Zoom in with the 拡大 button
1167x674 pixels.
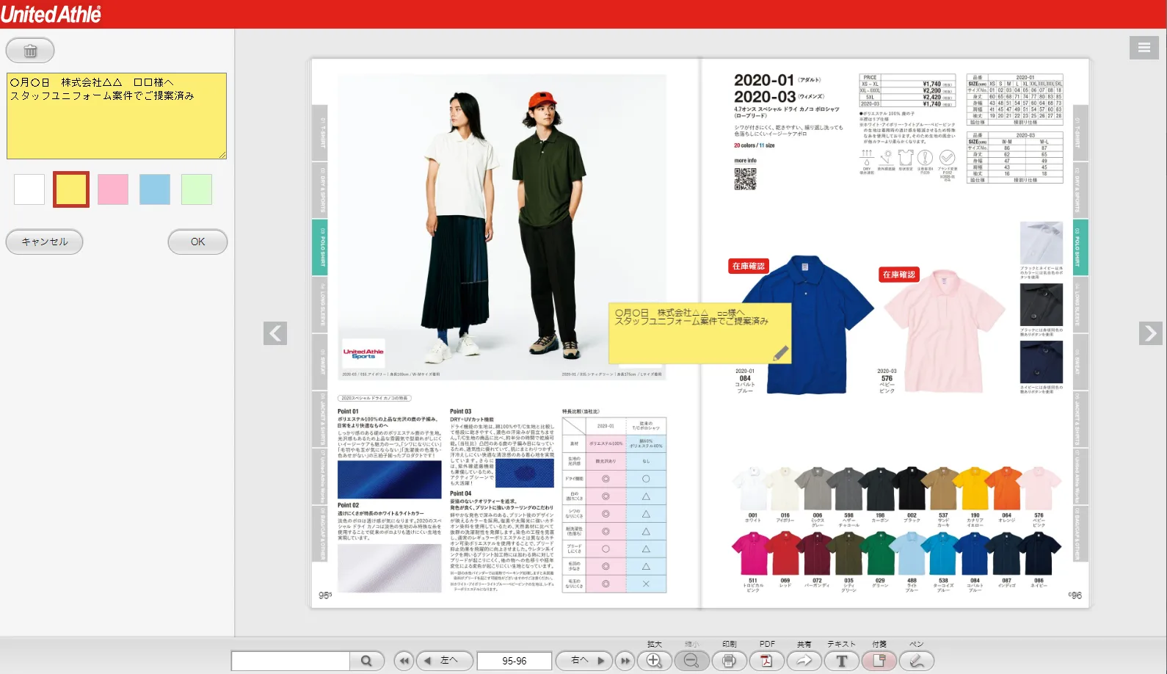[654, 661]
